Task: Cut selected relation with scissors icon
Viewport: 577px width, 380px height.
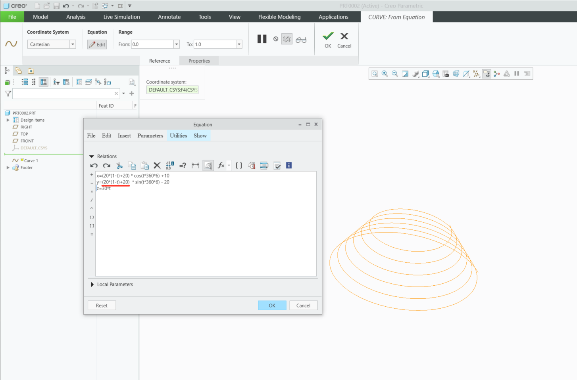Action: [119, 166]
